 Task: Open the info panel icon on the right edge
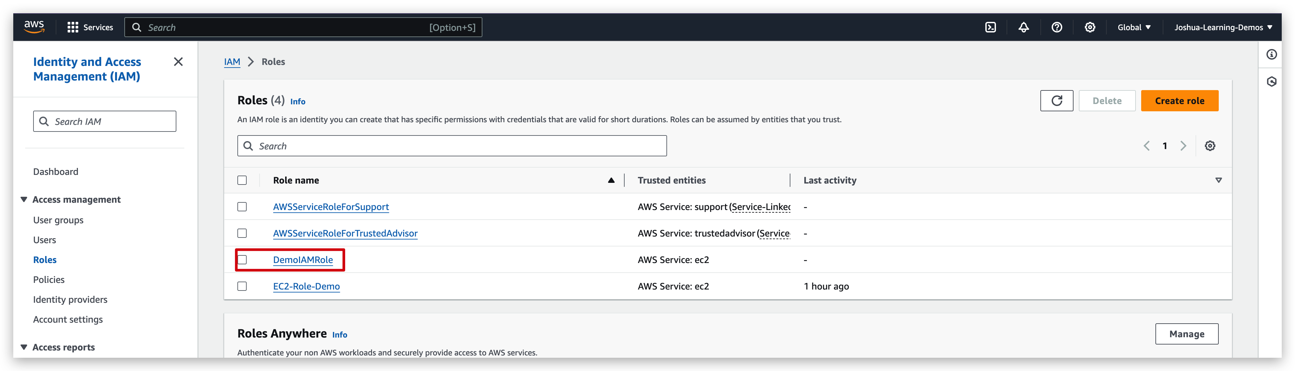[1271, 55]
